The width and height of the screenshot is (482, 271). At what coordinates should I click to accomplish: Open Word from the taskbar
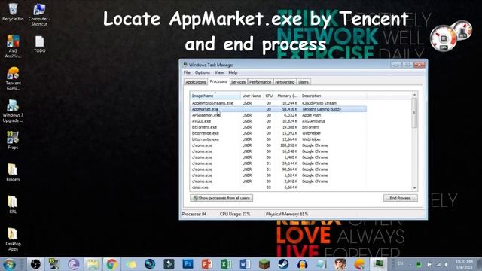tap(245, 264)
